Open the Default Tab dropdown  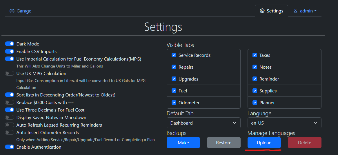[203, 123]
